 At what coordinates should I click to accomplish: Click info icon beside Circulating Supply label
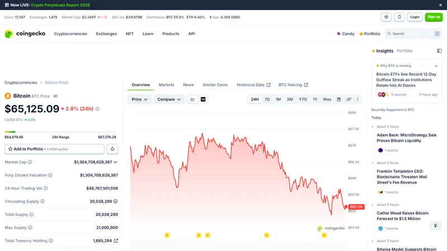[42, 201]
